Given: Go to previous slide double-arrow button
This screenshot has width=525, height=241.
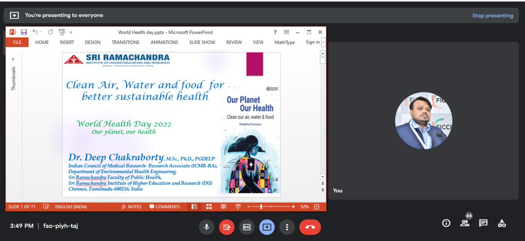Looking at the screenshot, I should click(x=323, y=184).
